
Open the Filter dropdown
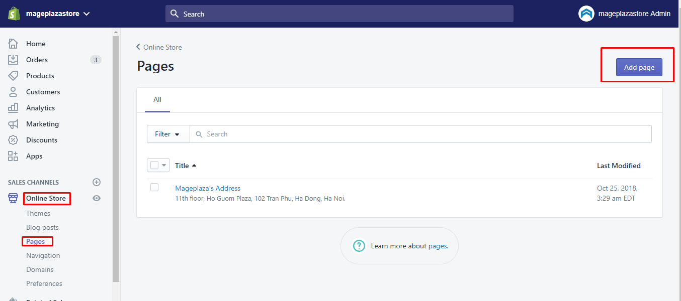(x=168, y=134)
